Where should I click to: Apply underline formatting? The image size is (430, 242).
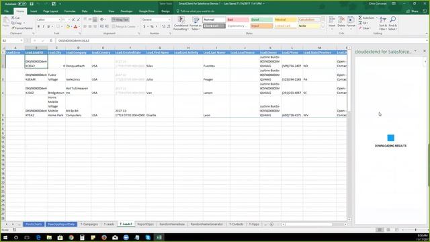[48, 27]
